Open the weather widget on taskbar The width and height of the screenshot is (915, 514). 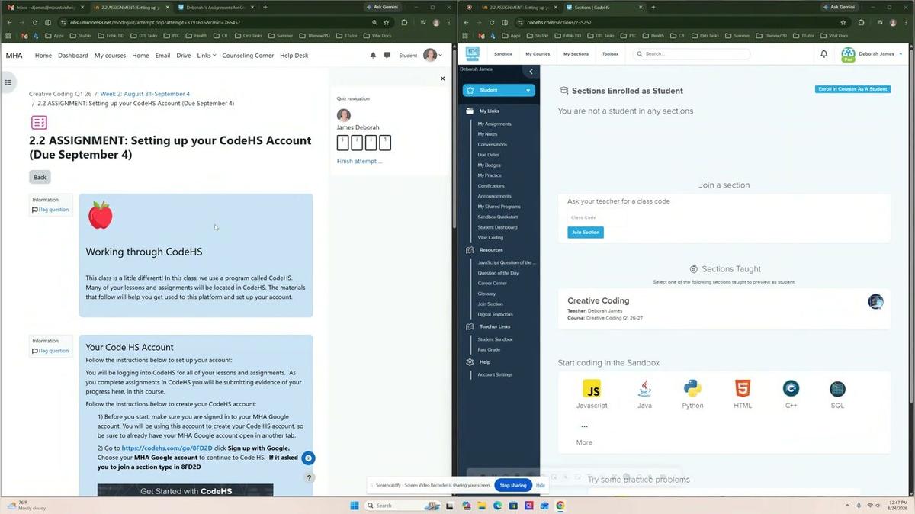point(27,505)
